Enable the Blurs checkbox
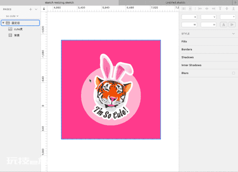The height and width of the screenshot is (172, 238). pyautogui.click(x=234, y=73)
